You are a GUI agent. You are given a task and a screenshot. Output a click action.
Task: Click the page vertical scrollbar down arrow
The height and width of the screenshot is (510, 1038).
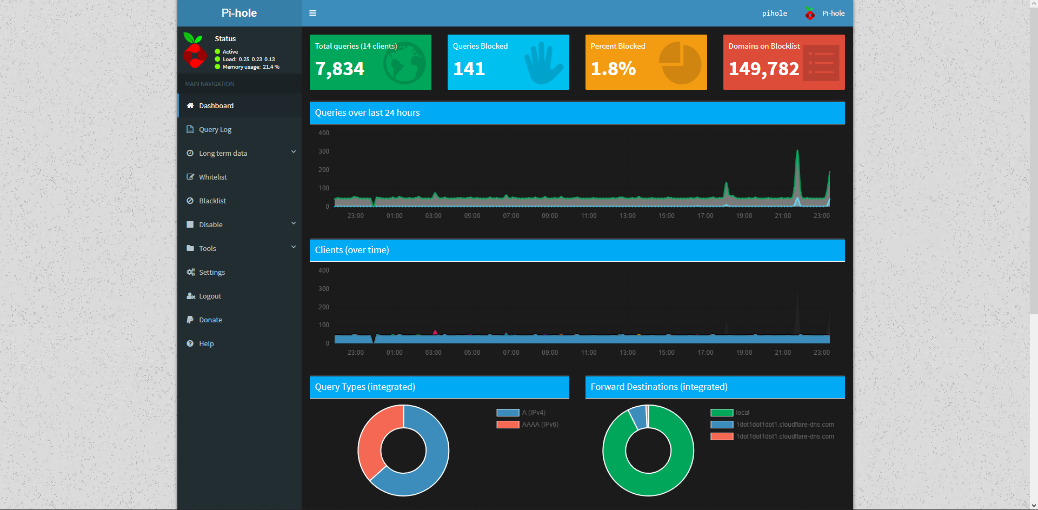1033,506
